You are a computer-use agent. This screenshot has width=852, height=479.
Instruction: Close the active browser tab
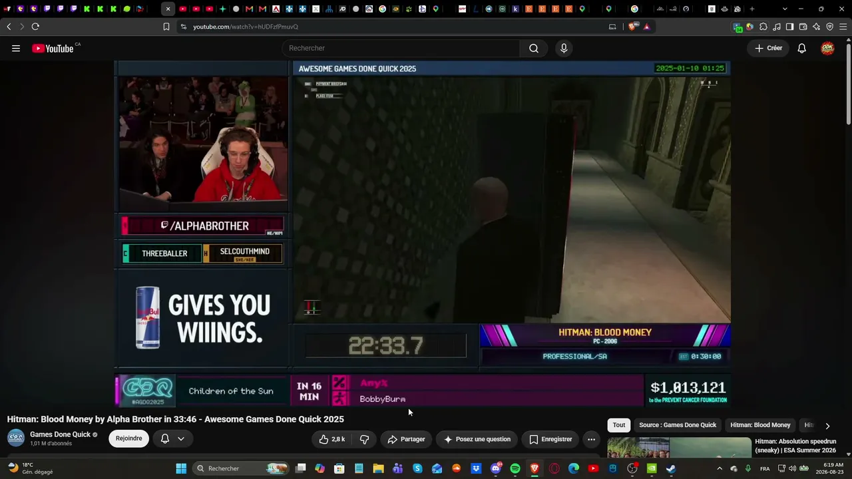point(168,9)
